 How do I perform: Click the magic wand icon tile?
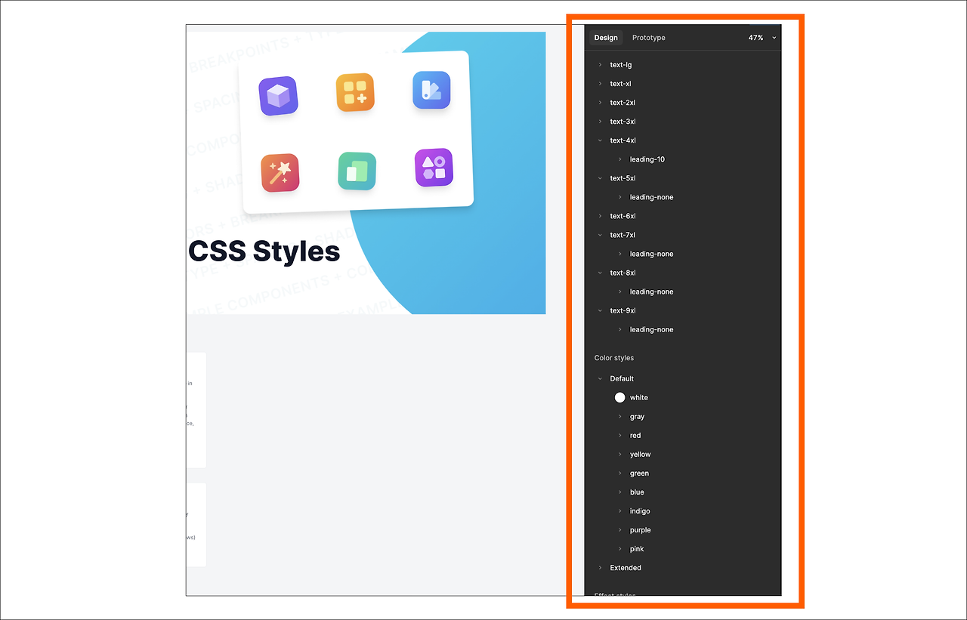[x=280, y=171]
